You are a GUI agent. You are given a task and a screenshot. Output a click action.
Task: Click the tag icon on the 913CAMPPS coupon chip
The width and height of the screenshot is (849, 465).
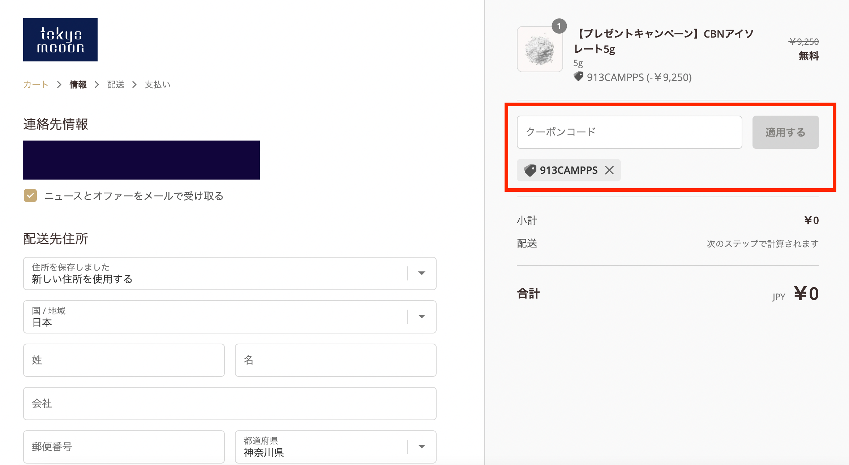point(530,170)
